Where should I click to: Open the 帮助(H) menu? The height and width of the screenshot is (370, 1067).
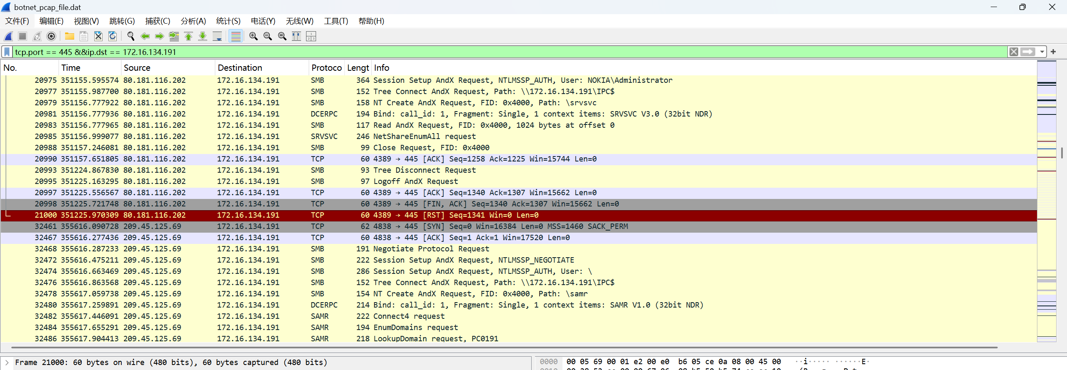[371, 21]
